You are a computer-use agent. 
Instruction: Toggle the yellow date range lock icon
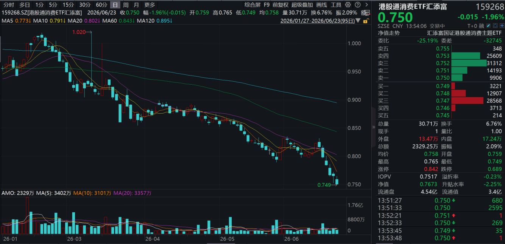[366, 21]
